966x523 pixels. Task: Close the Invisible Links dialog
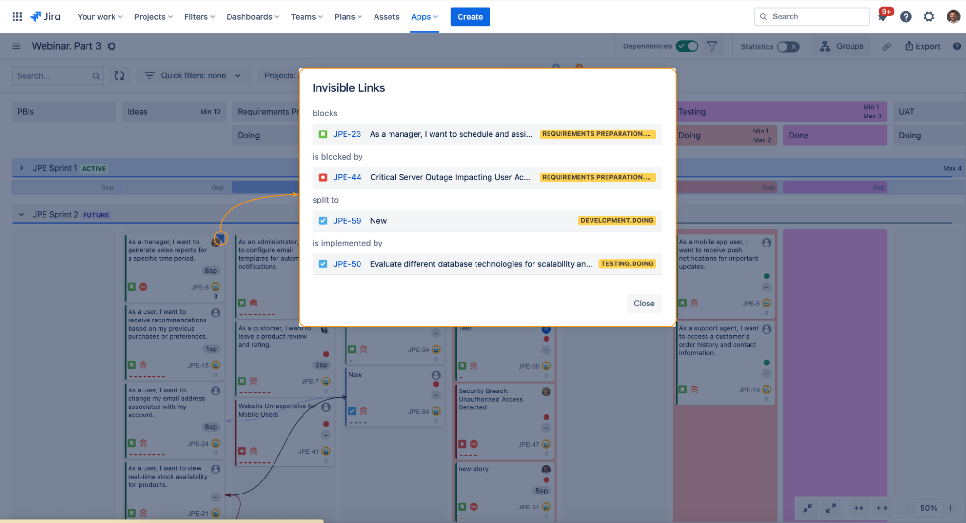click(x=644, y=304)
